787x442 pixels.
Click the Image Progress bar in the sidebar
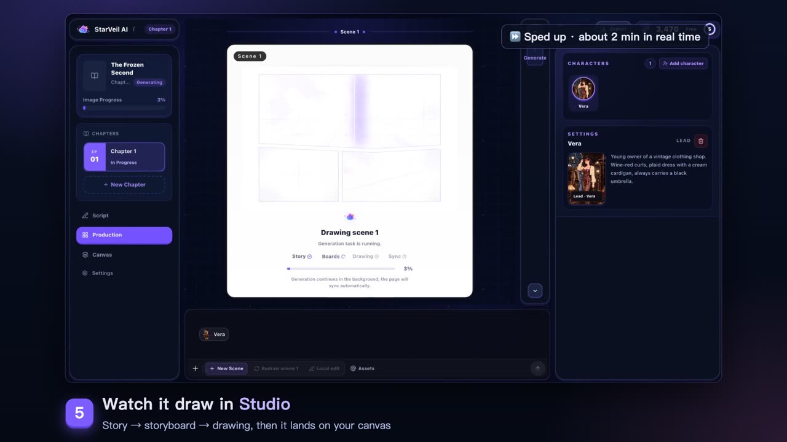(124, 108)
